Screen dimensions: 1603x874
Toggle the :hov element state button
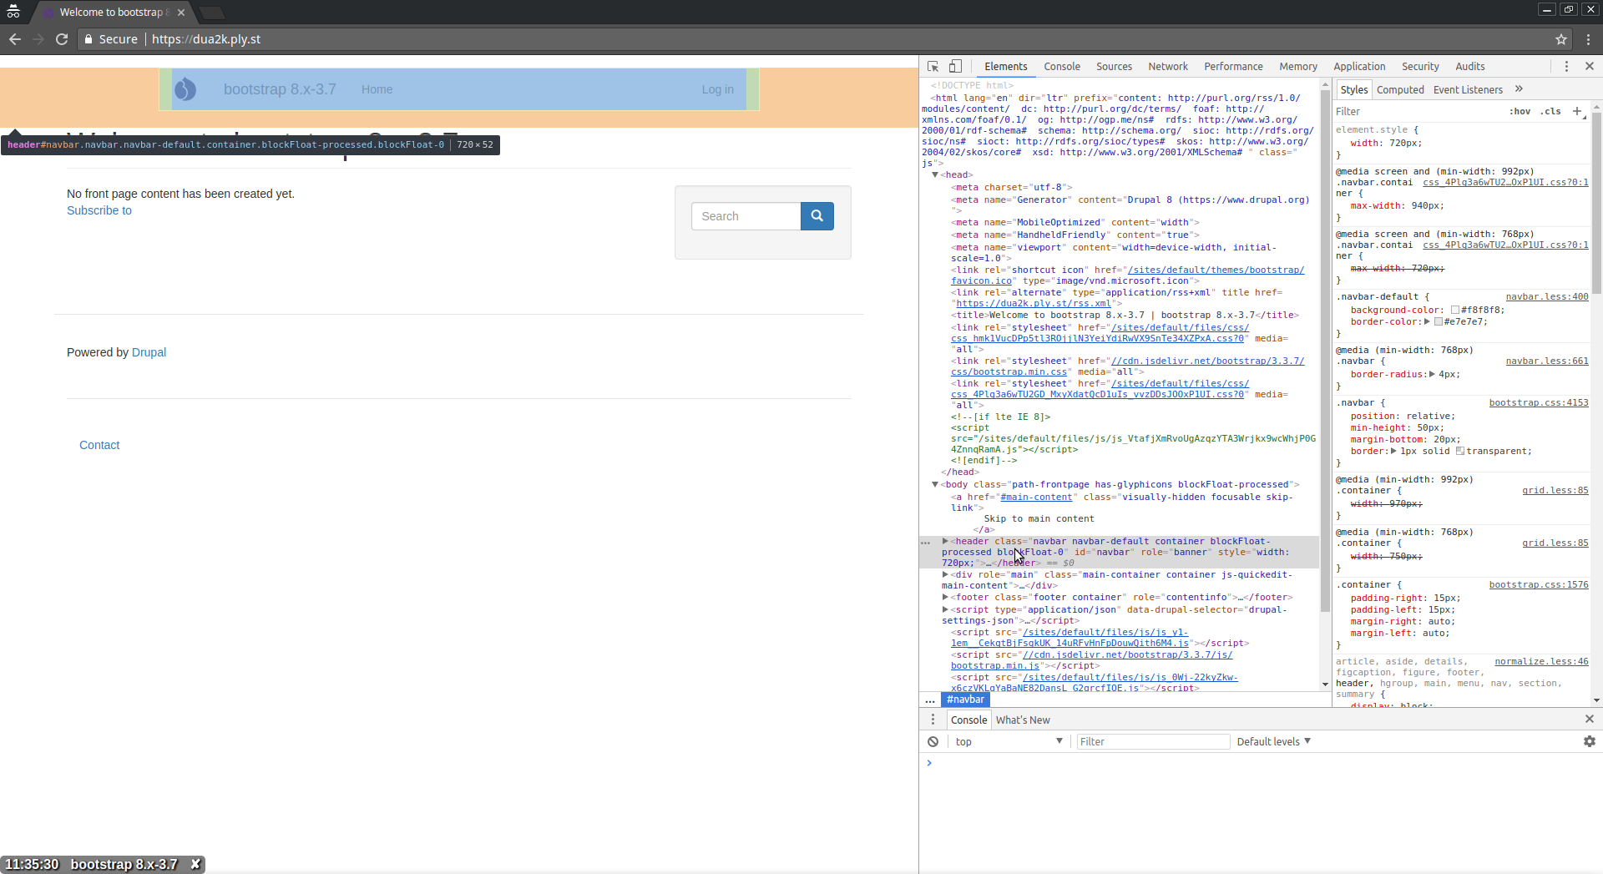click(x=1520, y=111)
